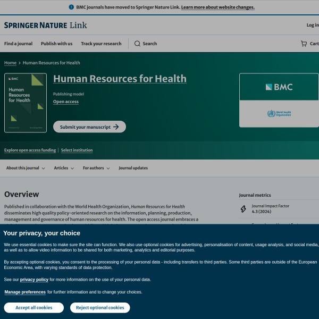Image resolution: width=319 pixels, height=319 pixels.
Task: Open the Human Resources for Health cover thumbnail
Action: point(26,103)
